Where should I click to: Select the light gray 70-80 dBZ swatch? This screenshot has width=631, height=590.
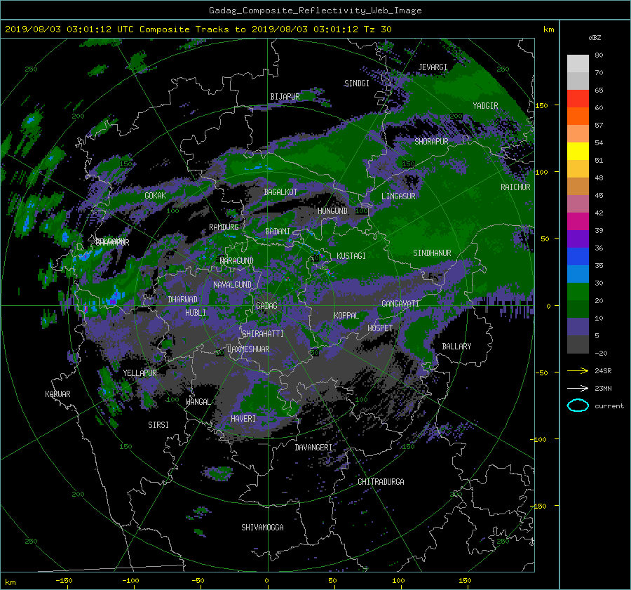(x=578, y=64)
